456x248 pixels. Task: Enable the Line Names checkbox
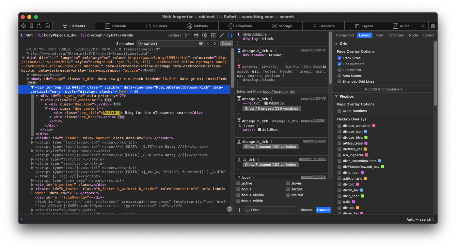pyautogui.click(x=339, y=70)
